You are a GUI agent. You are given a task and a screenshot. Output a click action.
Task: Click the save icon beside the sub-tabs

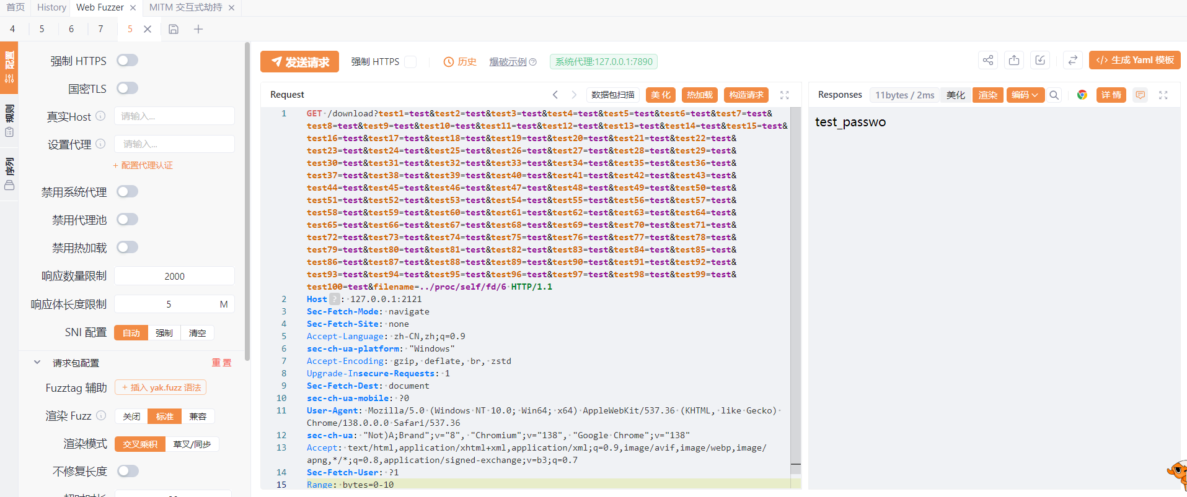pyautogui.click(x=174, y=29)
